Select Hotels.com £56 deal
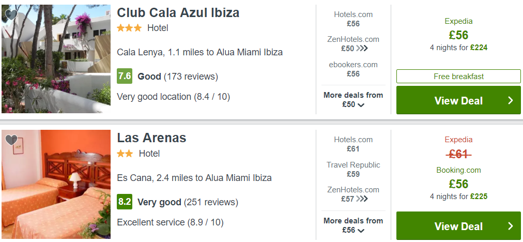Screen dimensions: 523x242 click(353, 19)
